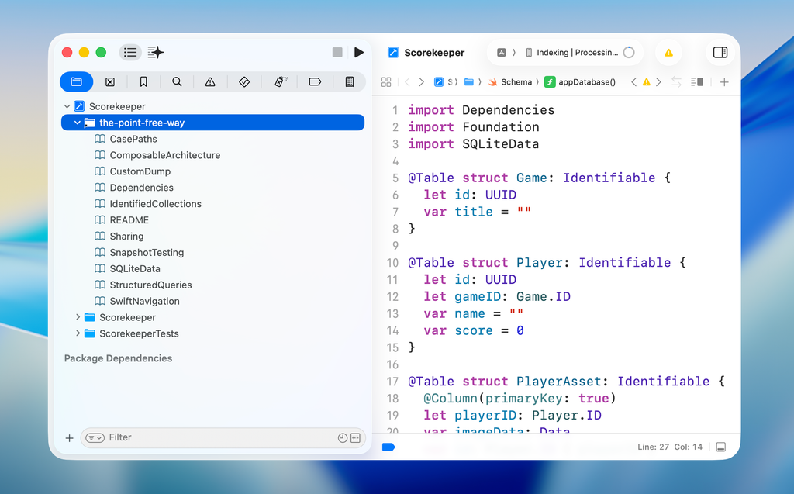The width and height of the screenshot is (794, 494).
Task: Toggle the inspector panel on the right
Action: click(x=720, y=52)
